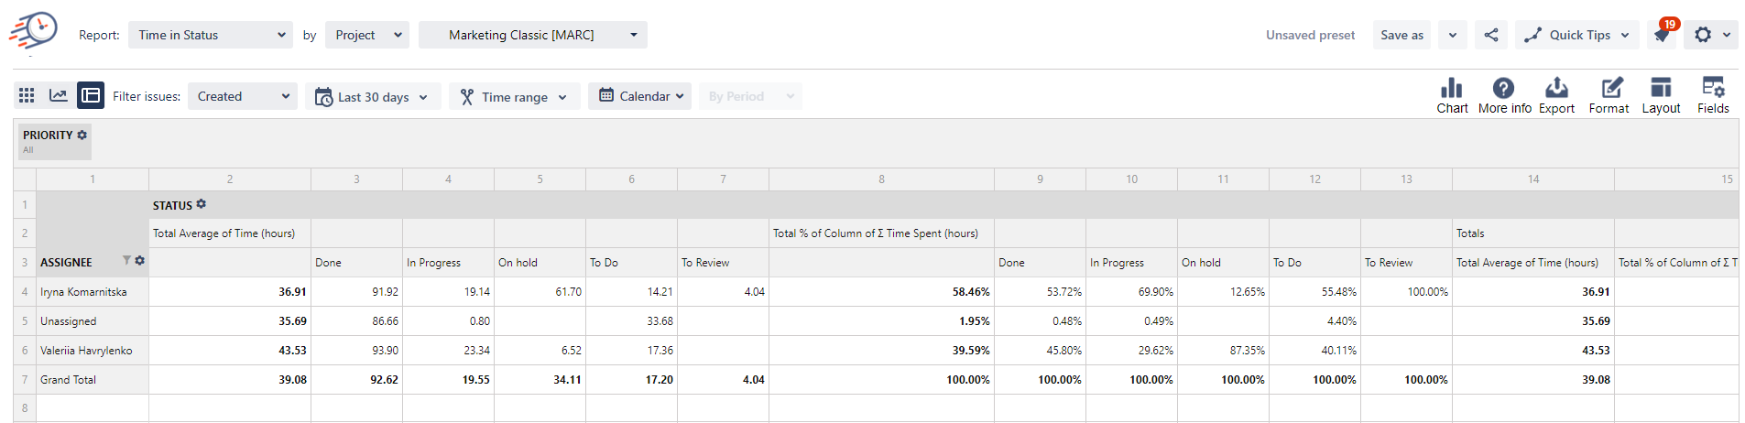This screenshot has height=423, width=1745.
Task: Switch to line chart view icon
Action: click(x=58, y=95)
